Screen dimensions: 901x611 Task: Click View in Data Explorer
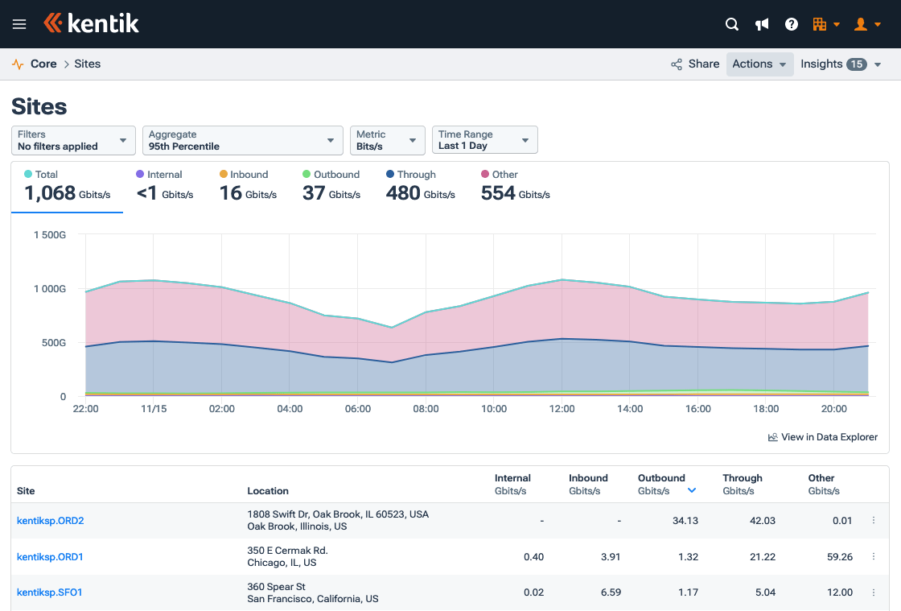coord(822,436)
